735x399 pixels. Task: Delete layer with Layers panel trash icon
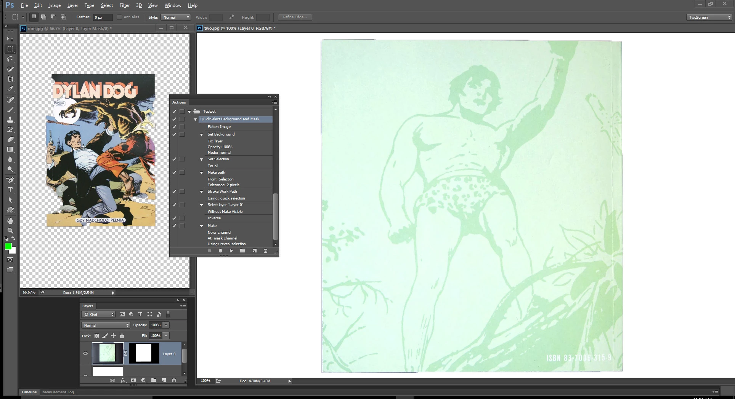(174, 380)
